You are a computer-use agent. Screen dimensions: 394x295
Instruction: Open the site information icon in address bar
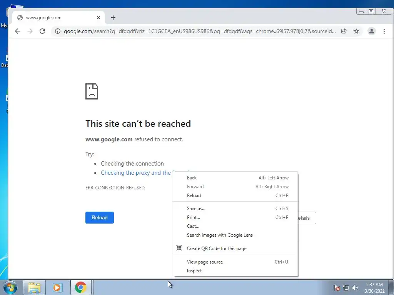click(58, 31)
